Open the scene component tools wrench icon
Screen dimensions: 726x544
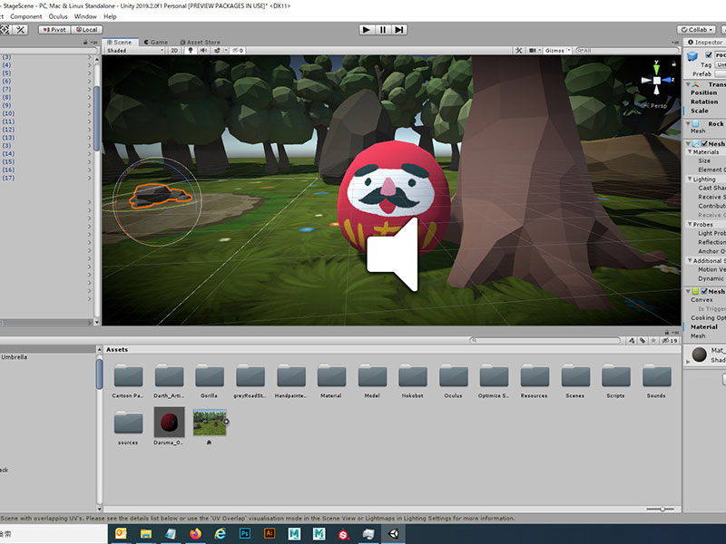point(518,51)
